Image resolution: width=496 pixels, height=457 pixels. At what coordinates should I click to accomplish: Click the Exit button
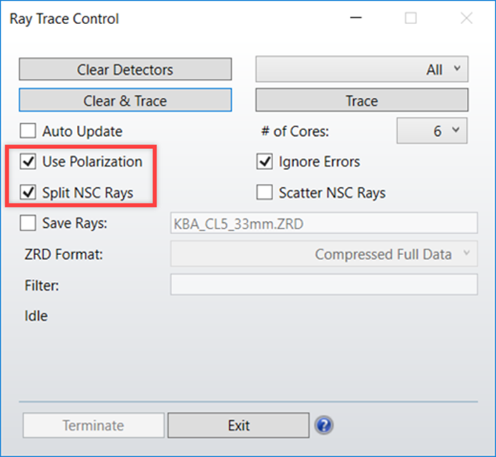coord(238,425)
